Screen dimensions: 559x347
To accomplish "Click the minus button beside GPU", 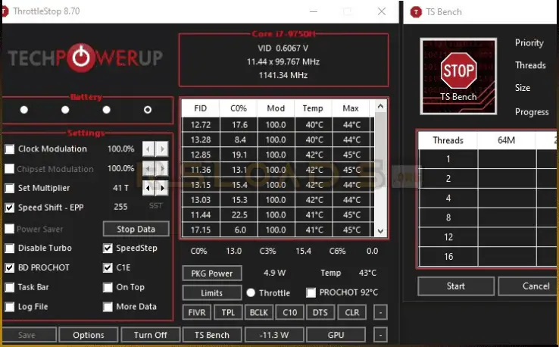I will click(380, 335).
